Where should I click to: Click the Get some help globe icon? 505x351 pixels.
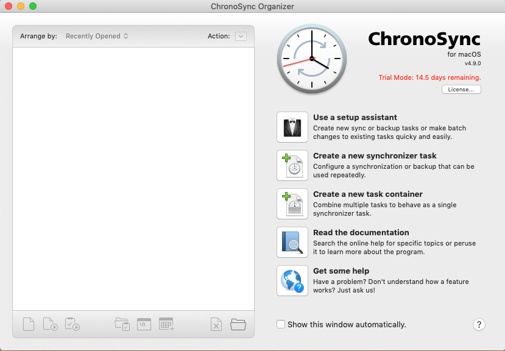pos(292,280)
